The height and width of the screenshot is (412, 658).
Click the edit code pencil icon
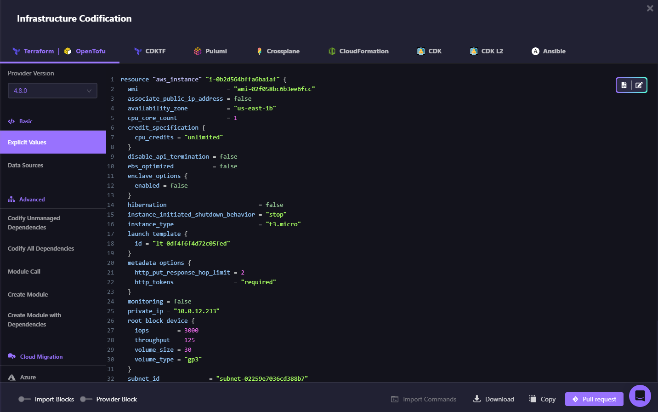click(639, 85)
